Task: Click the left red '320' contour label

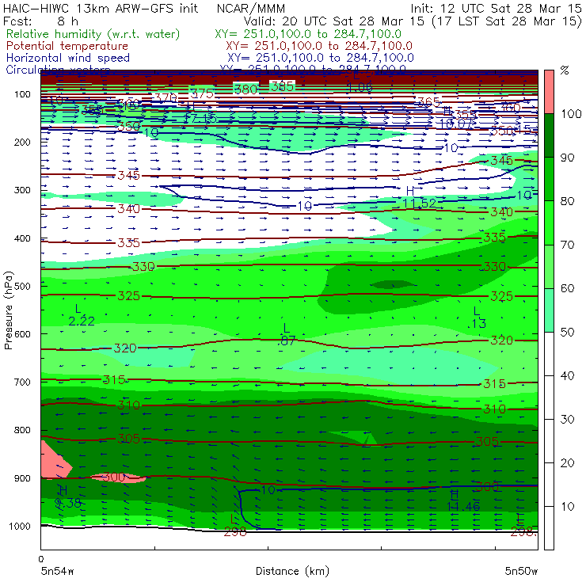Action: coord(125,348)
